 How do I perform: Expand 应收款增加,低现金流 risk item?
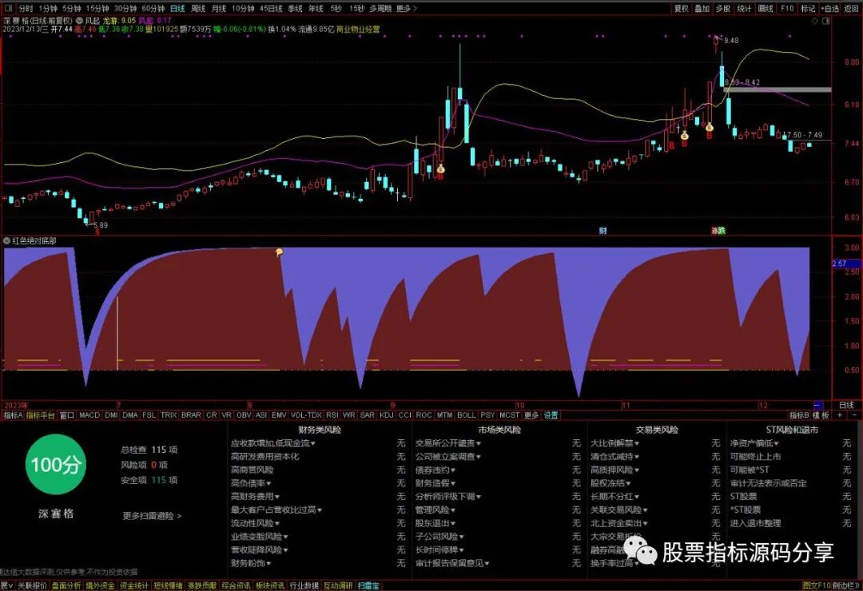(273, 443)
